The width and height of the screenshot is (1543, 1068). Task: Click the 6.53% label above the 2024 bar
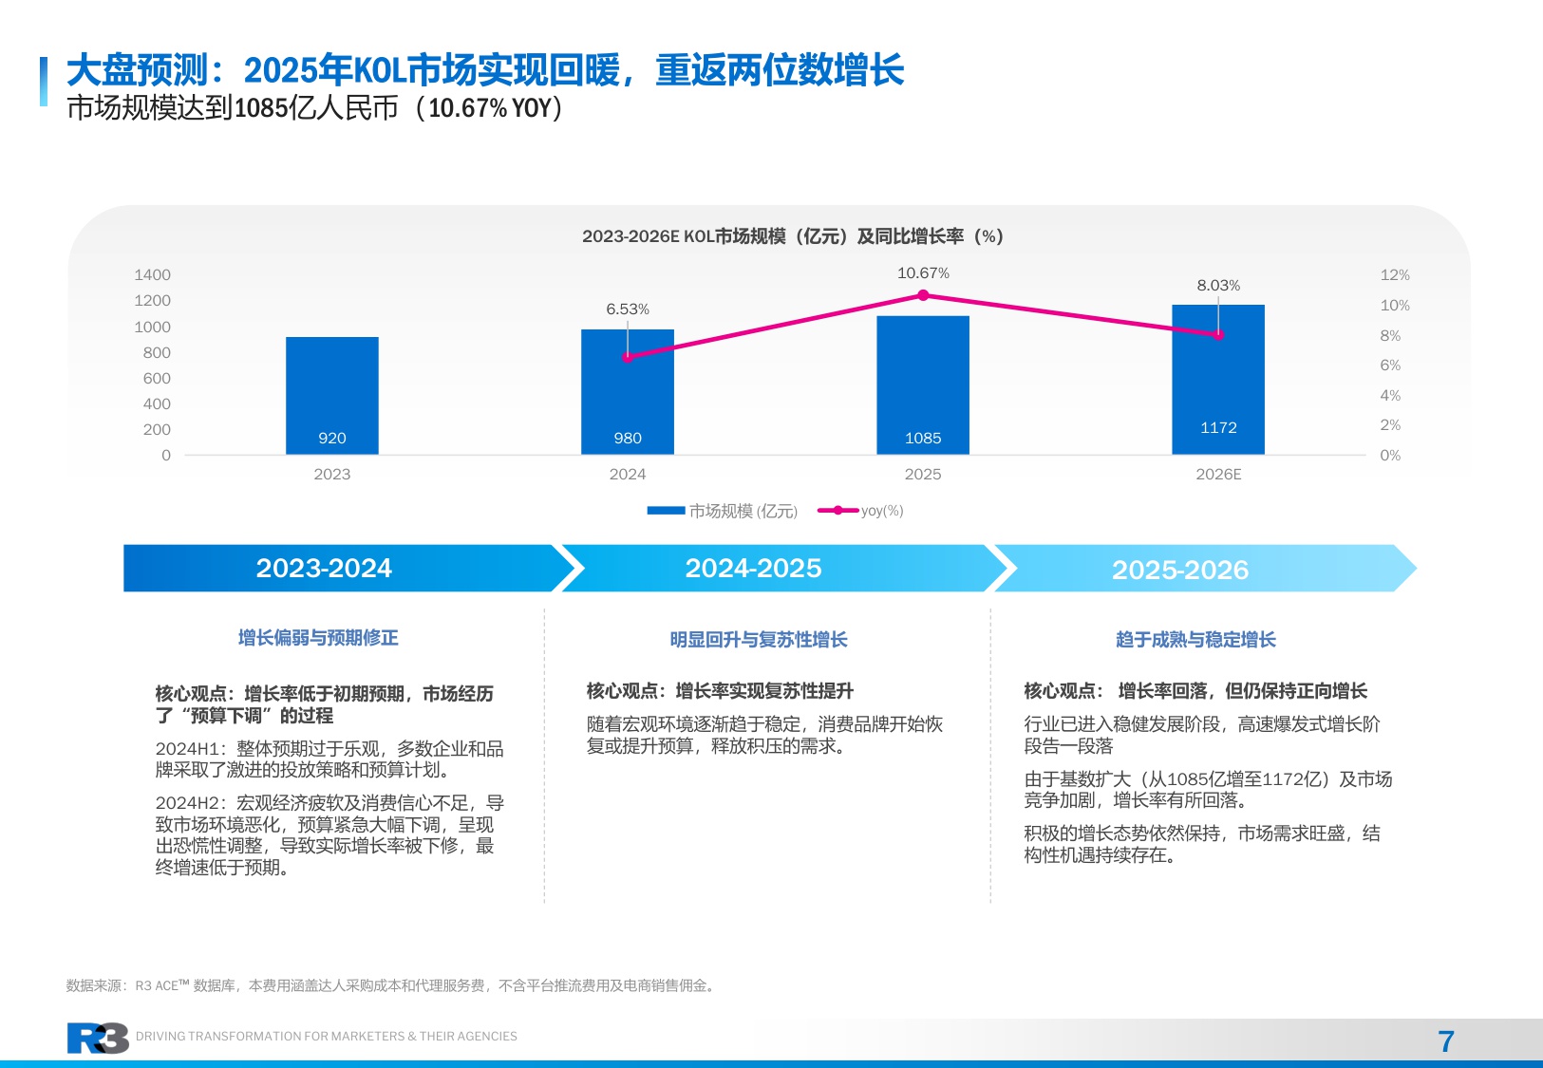click(x=628, y=308)
